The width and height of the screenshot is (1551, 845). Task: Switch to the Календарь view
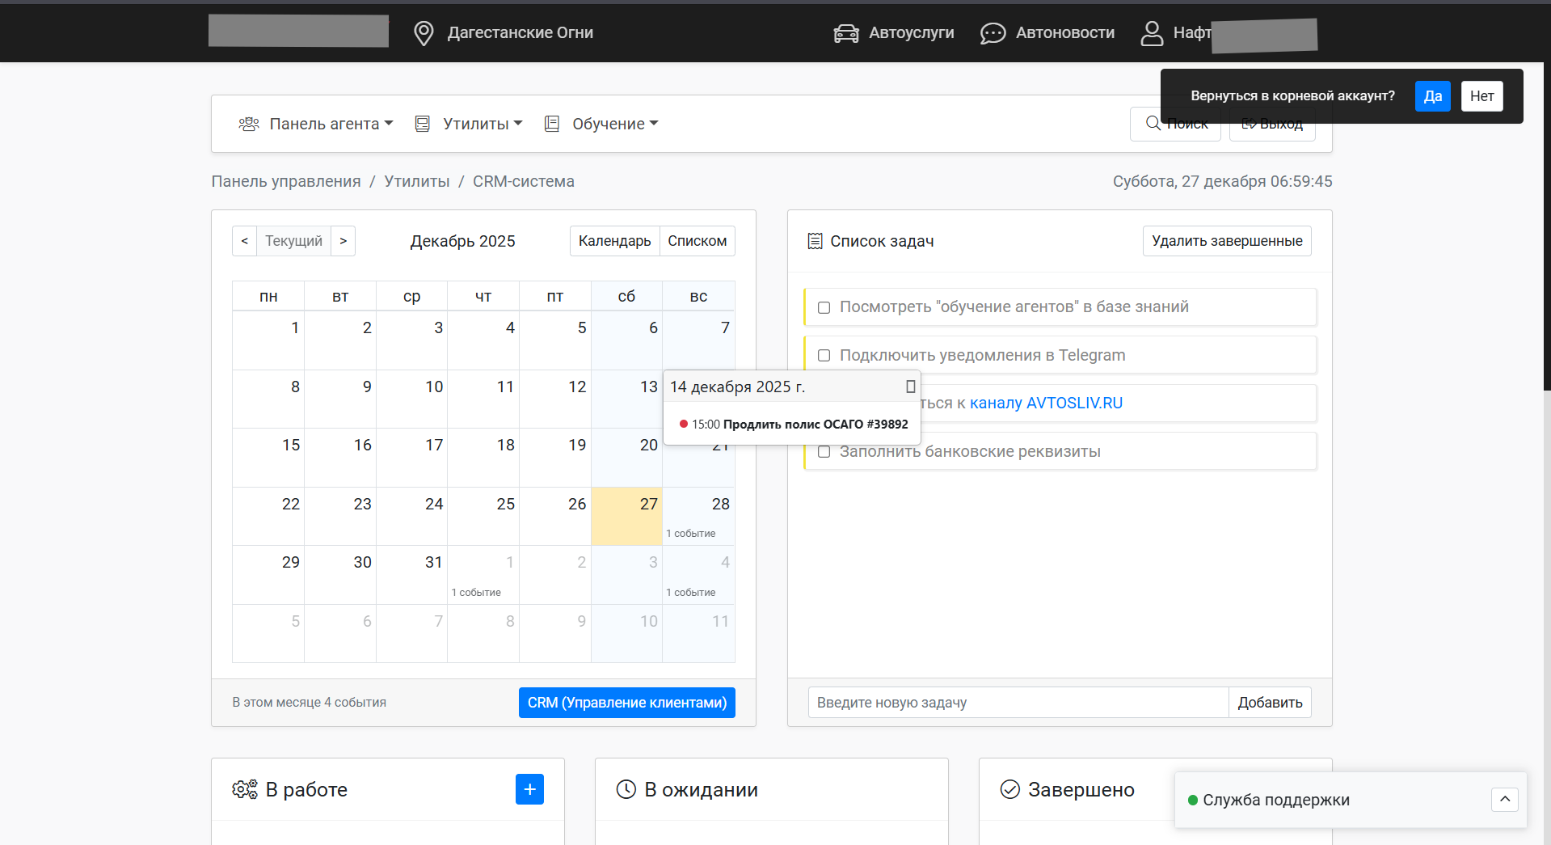[614, 241]
